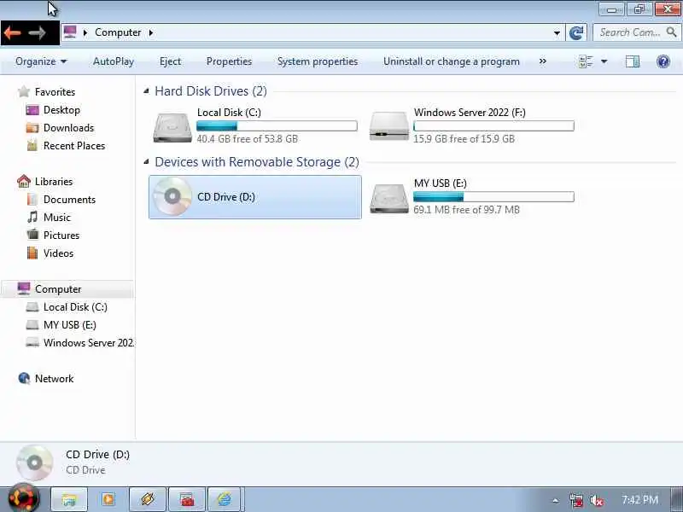Open the third pinned taskbar application
The width and height of the screenshot is (683, 512).
click(x=148, y=499)
